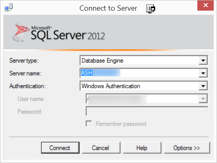Toggle the Remember password checkbox

tap(89, 124)
